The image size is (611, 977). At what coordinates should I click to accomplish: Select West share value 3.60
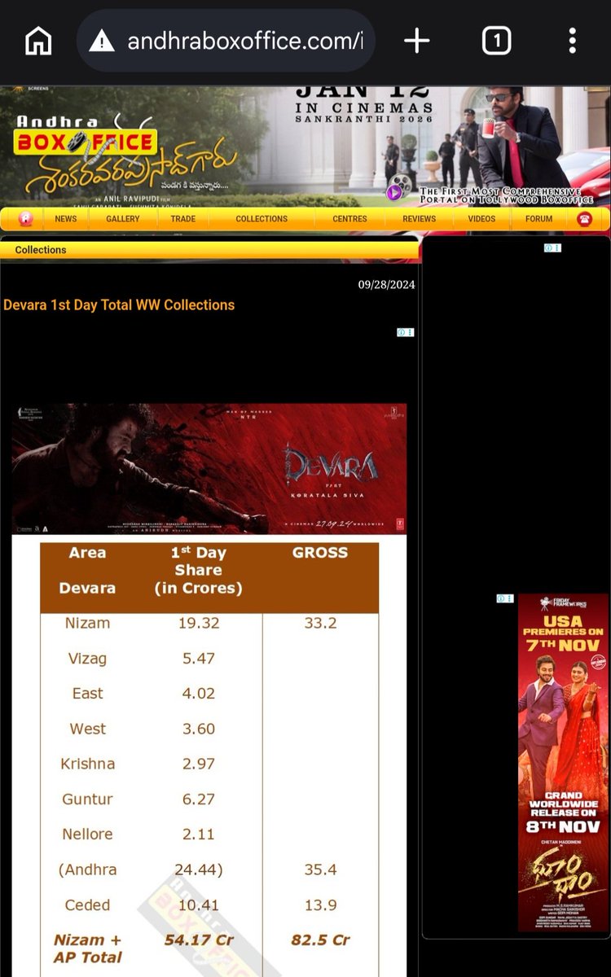(x=199, y=729)
